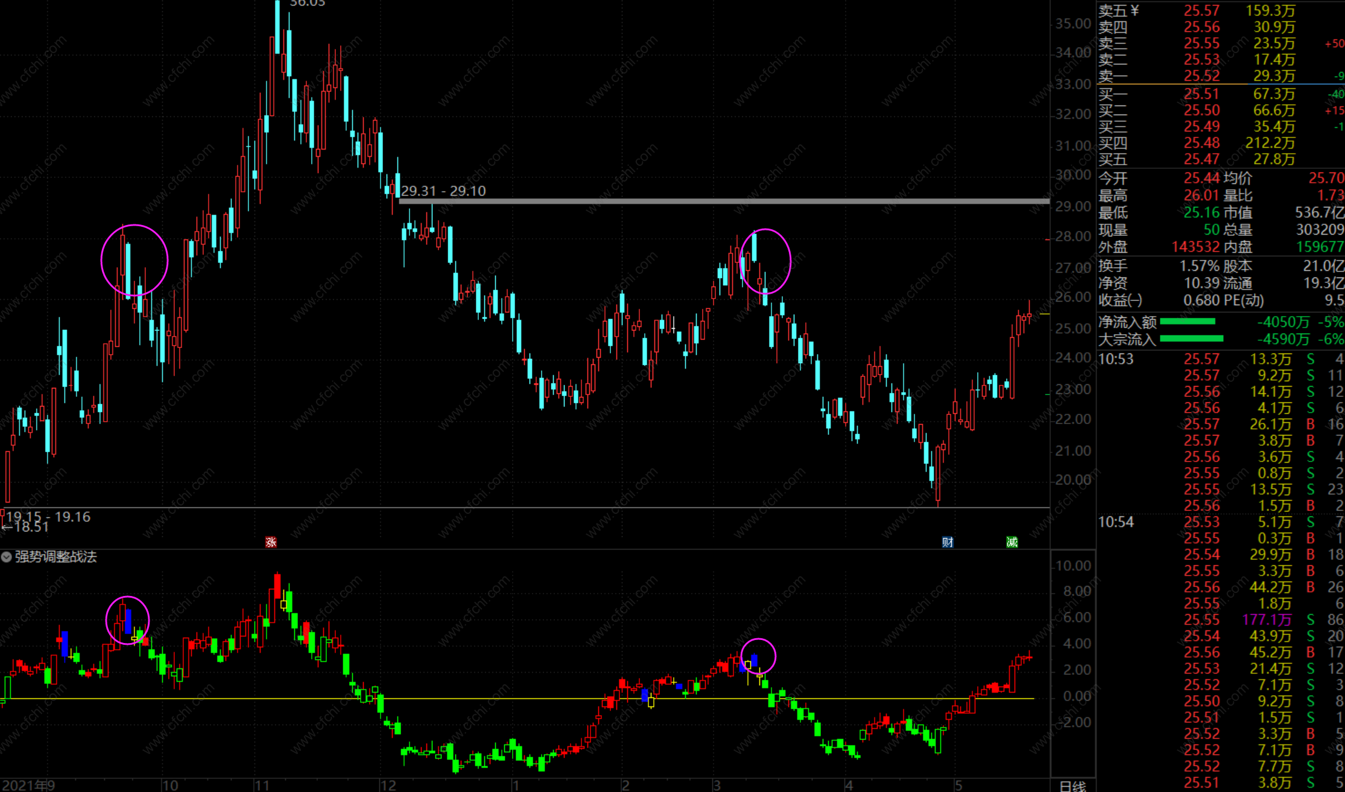Click the red 涨 event marker

click(x=271, y=542)
